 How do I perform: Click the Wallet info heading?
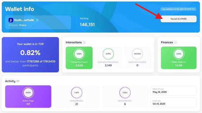(x=20, y=9)
